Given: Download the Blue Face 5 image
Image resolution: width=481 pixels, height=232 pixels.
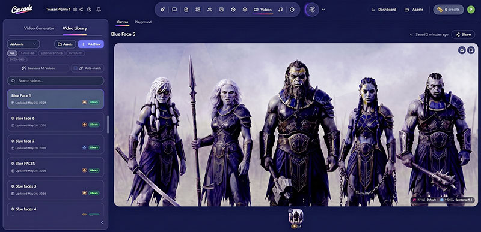Looking at the screenshot, I should [462, 50].
